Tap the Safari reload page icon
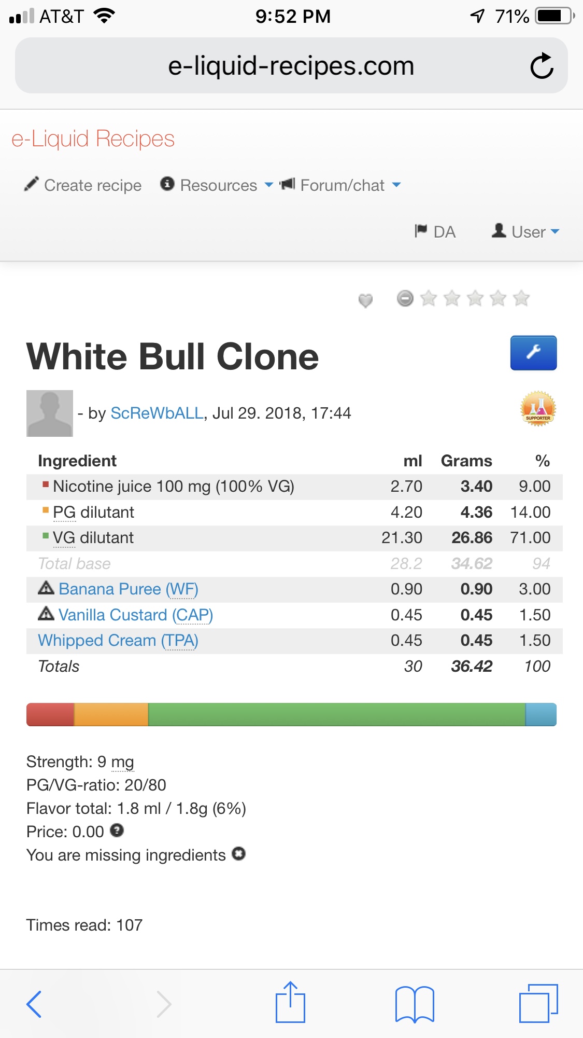The width and height of the screenshot is (583, 1038). click(x=542, y=66)
